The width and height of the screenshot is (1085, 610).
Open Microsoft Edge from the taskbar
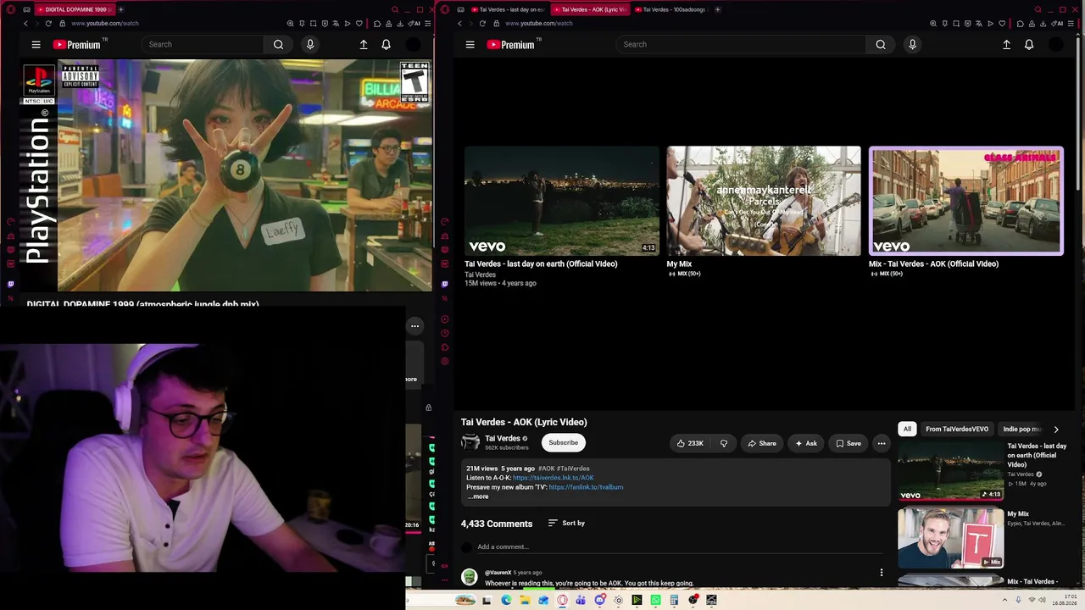tap(506, 600)
